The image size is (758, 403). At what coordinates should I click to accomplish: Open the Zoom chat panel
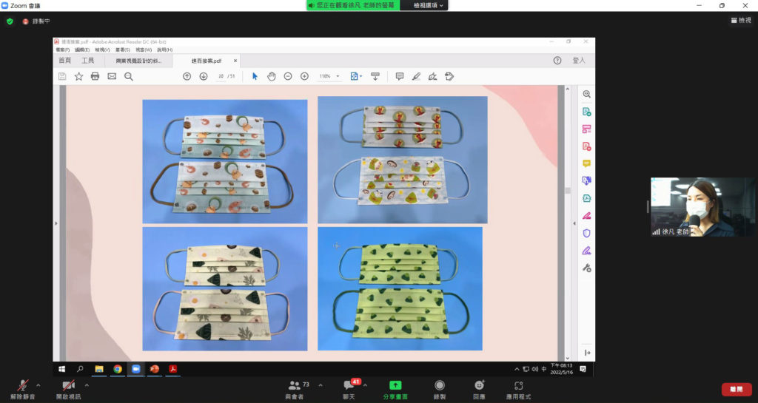[x=349, y=387]
